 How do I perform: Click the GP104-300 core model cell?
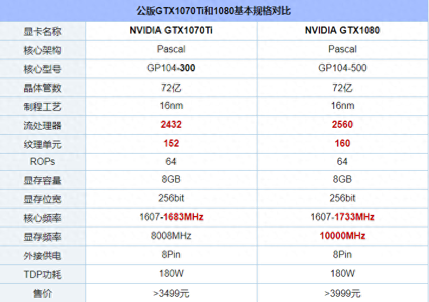click(171, 68)
